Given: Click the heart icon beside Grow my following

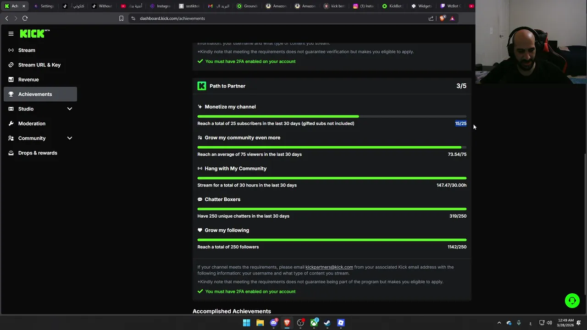Looking at the screenshot, I should (x=200, y=230).
